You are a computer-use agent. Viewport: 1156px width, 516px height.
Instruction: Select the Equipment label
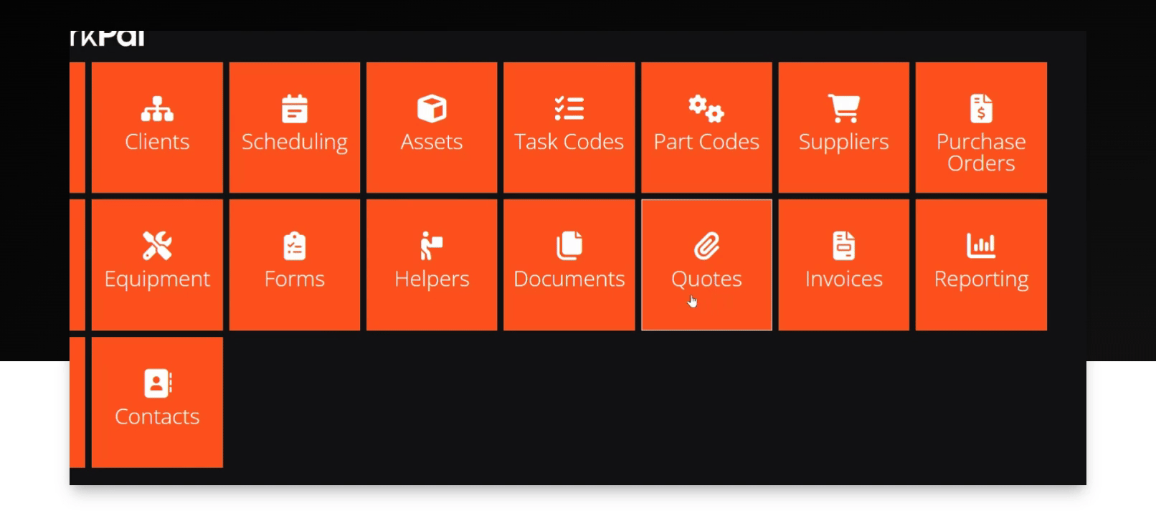[x=157, y=279]
